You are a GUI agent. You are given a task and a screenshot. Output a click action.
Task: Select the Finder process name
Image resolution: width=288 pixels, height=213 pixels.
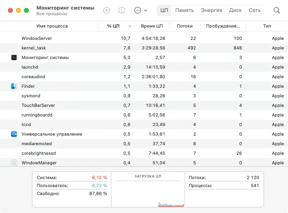pyautogui.click(x=28, y=86)
